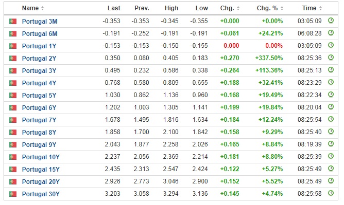Open the Portugal 6Y bond link
Viewport: 344px width, 205px height.
point(39,108)
